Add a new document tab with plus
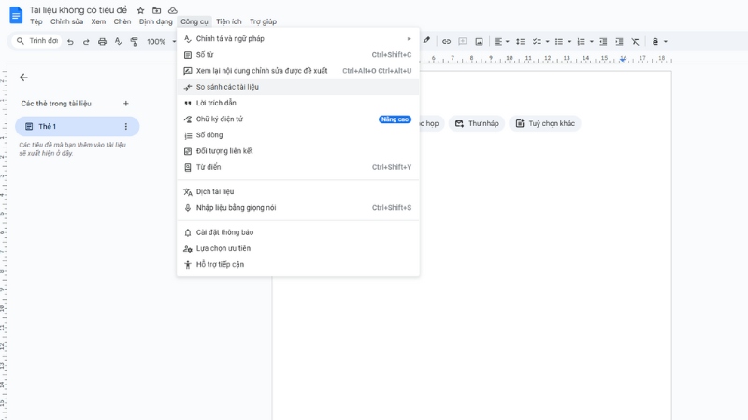Viewport: 748px width, 420px height. click(126, 104)
